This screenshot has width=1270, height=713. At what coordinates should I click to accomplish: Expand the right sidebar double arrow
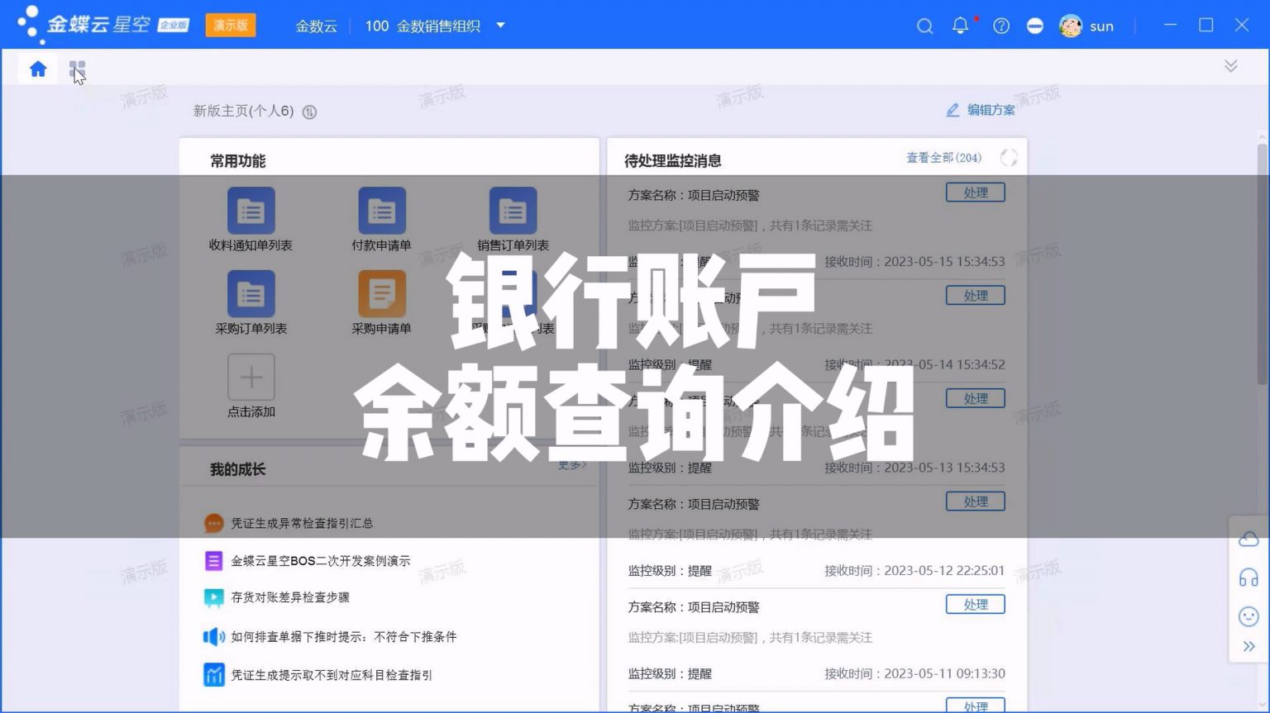1249,646
